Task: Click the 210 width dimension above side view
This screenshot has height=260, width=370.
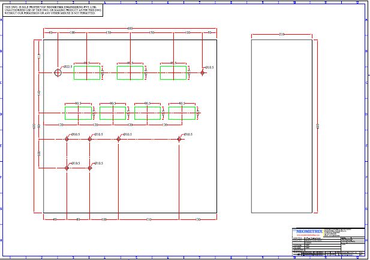Action: tap(281, 35)
